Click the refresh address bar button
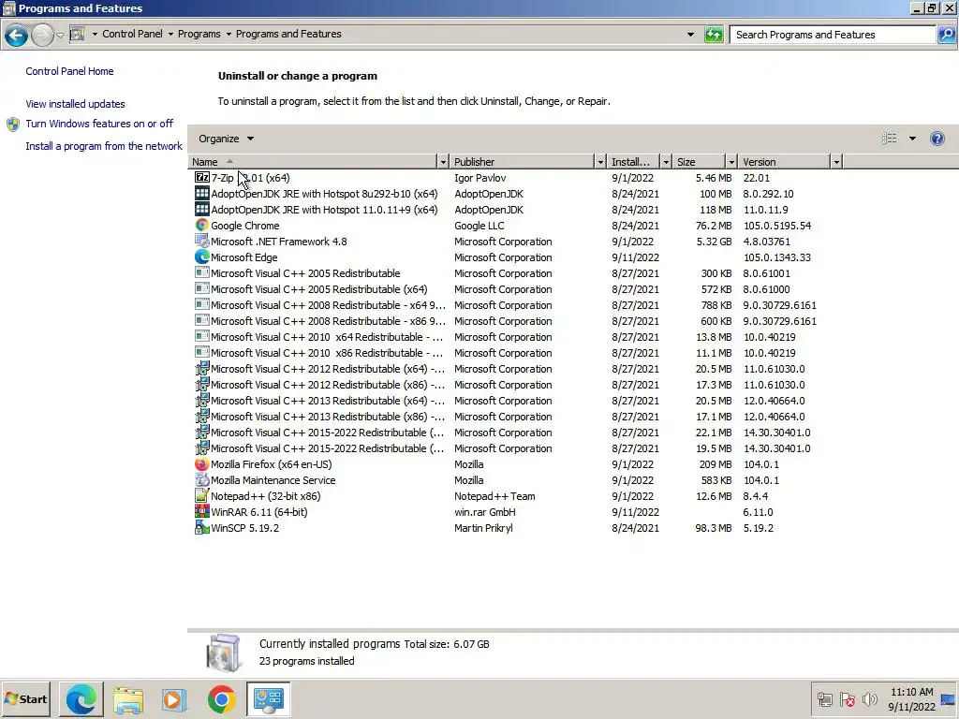This screenshot has width=959, height=719. [714, 35]
